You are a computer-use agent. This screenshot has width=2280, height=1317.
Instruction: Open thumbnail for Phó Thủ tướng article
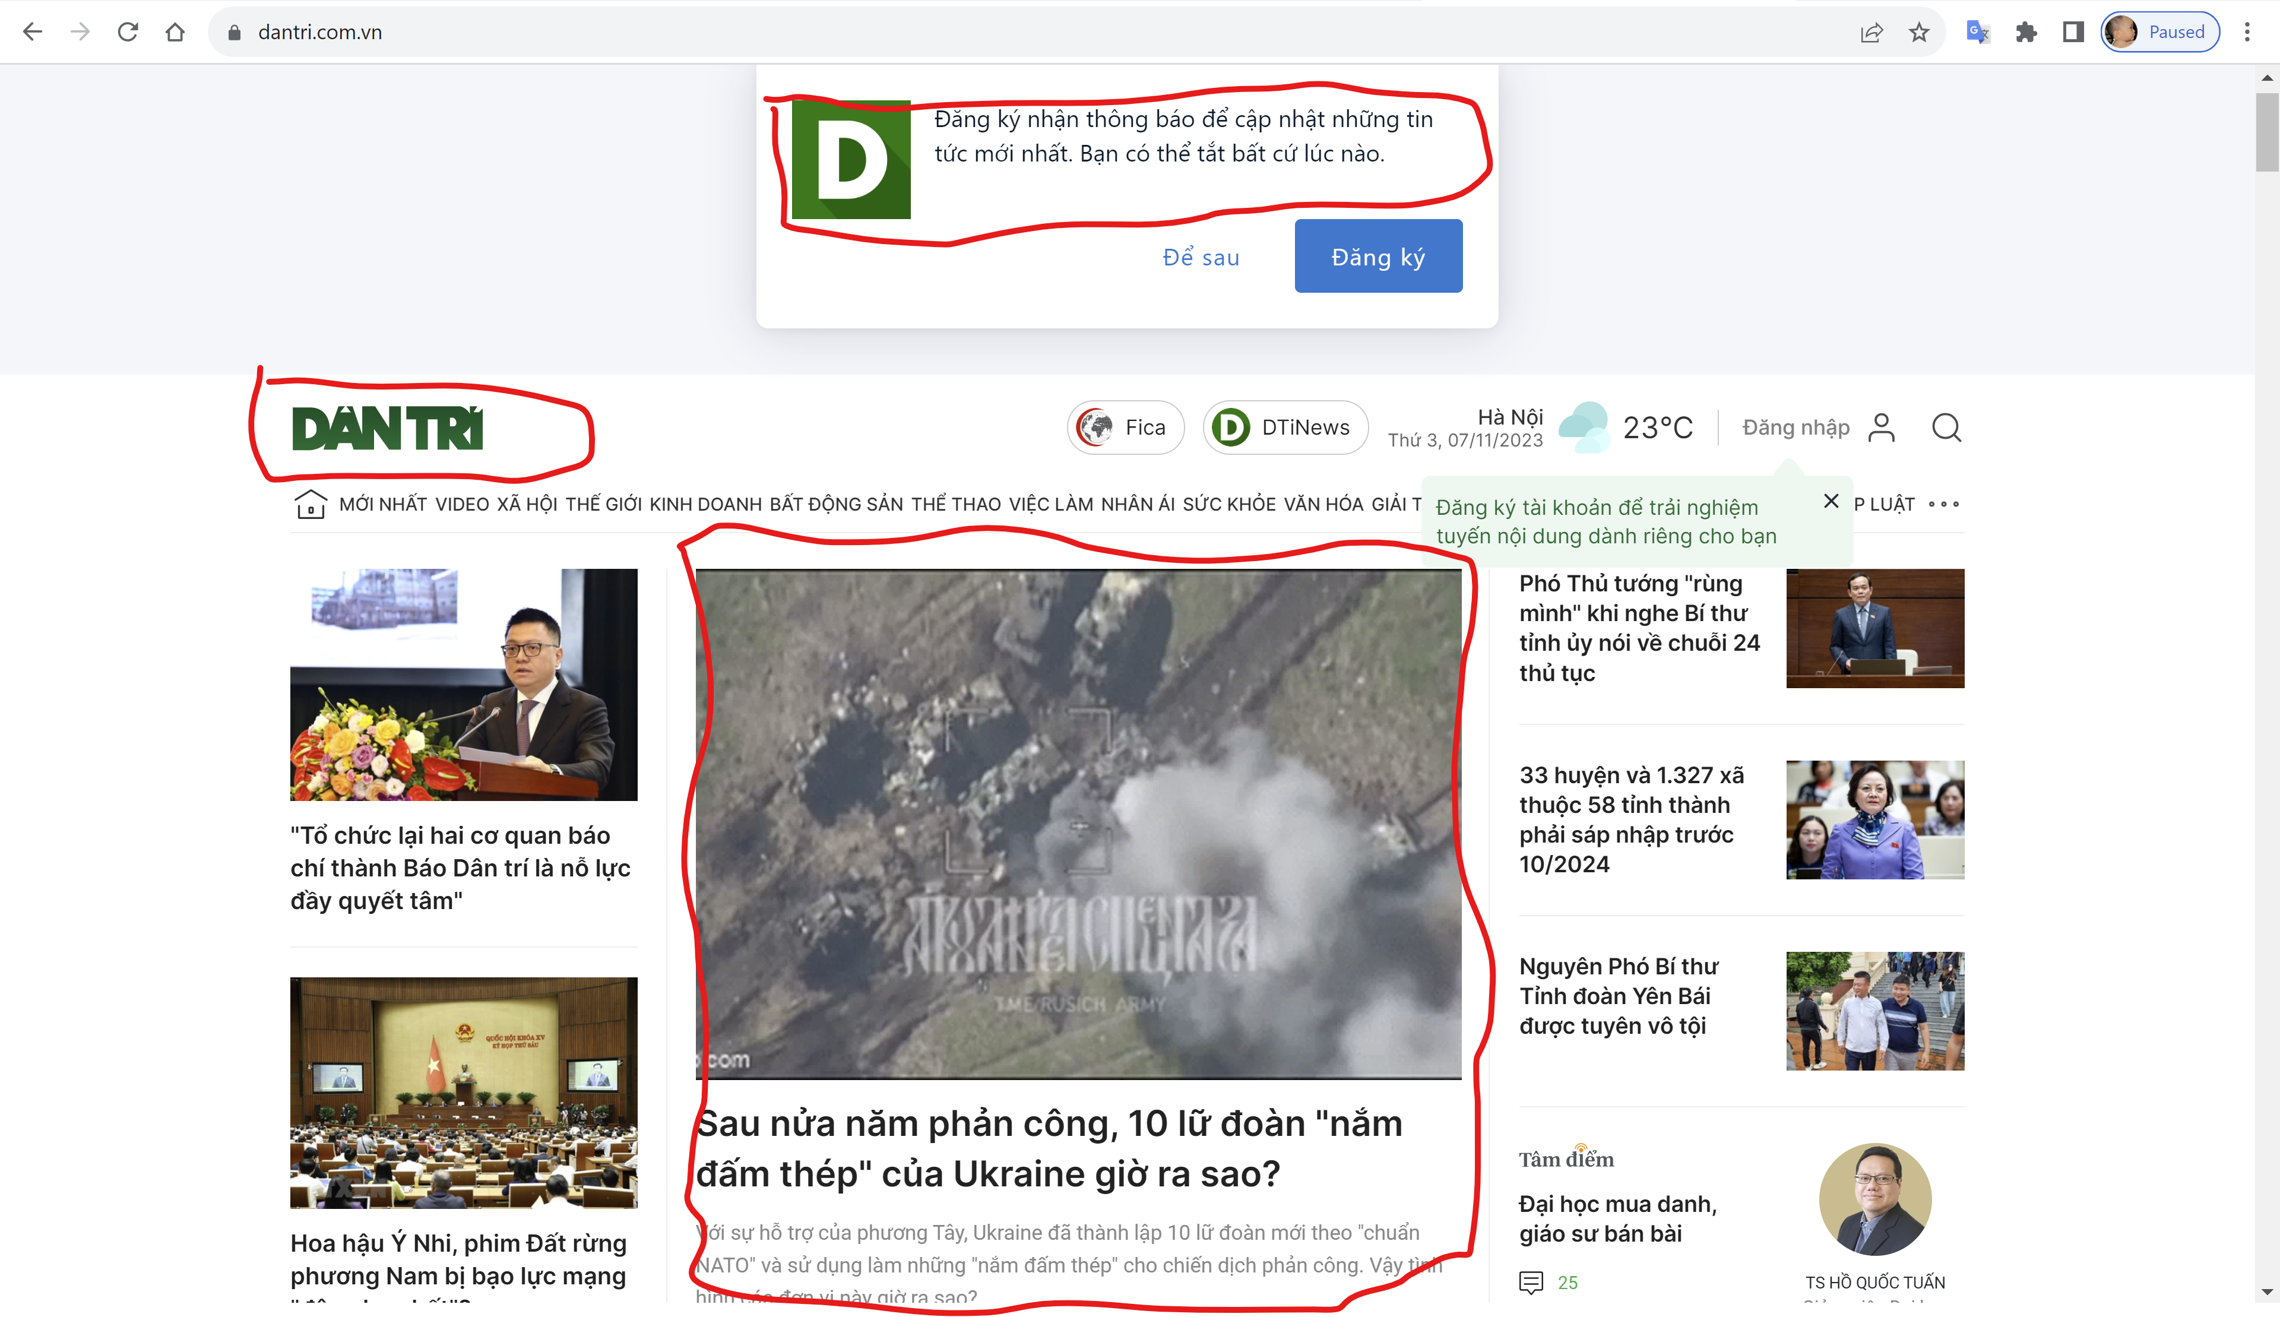click(1875, 629)
